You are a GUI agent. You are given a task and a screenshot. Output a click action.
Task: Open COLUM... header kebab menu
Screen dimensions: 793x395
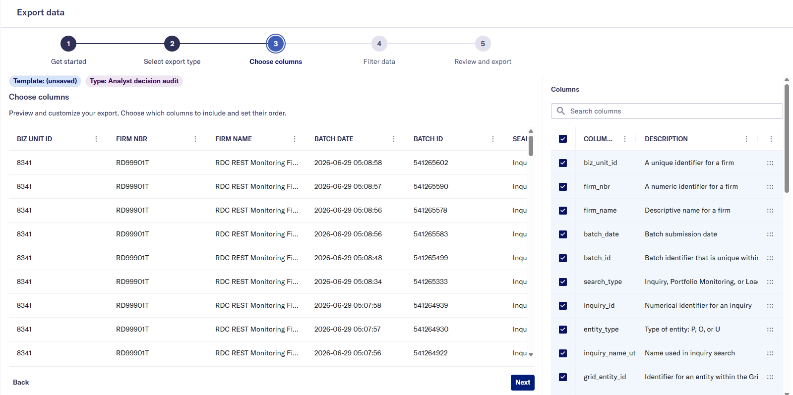625,139
